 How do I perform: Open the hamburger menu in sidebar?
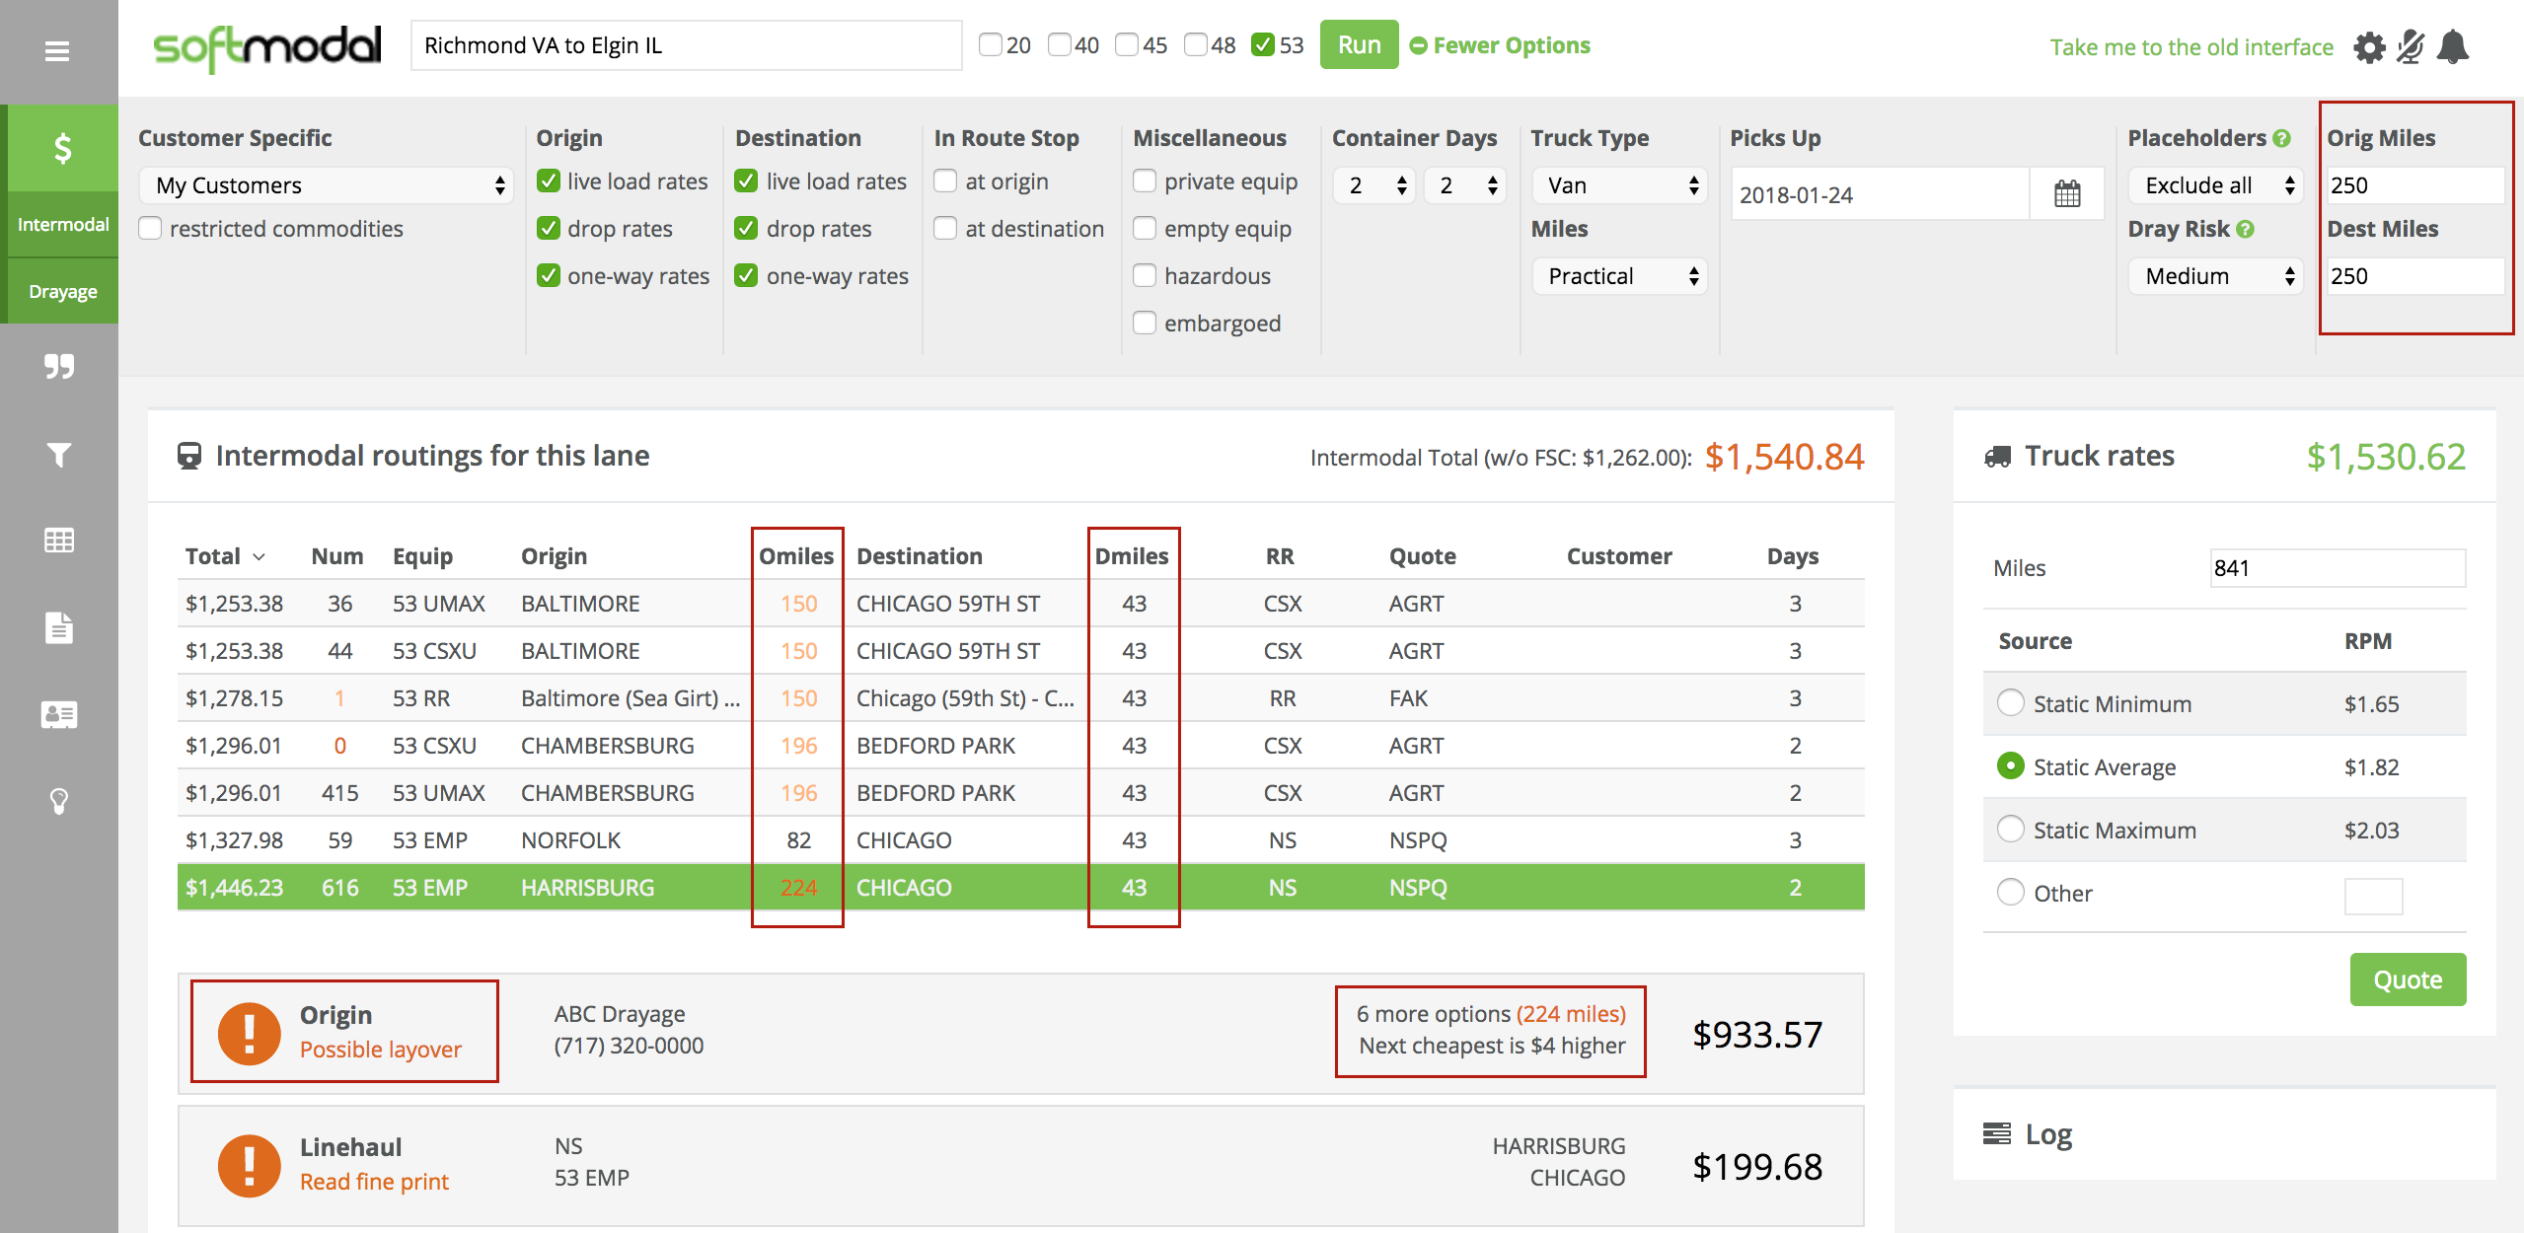(x=57, y=51)
